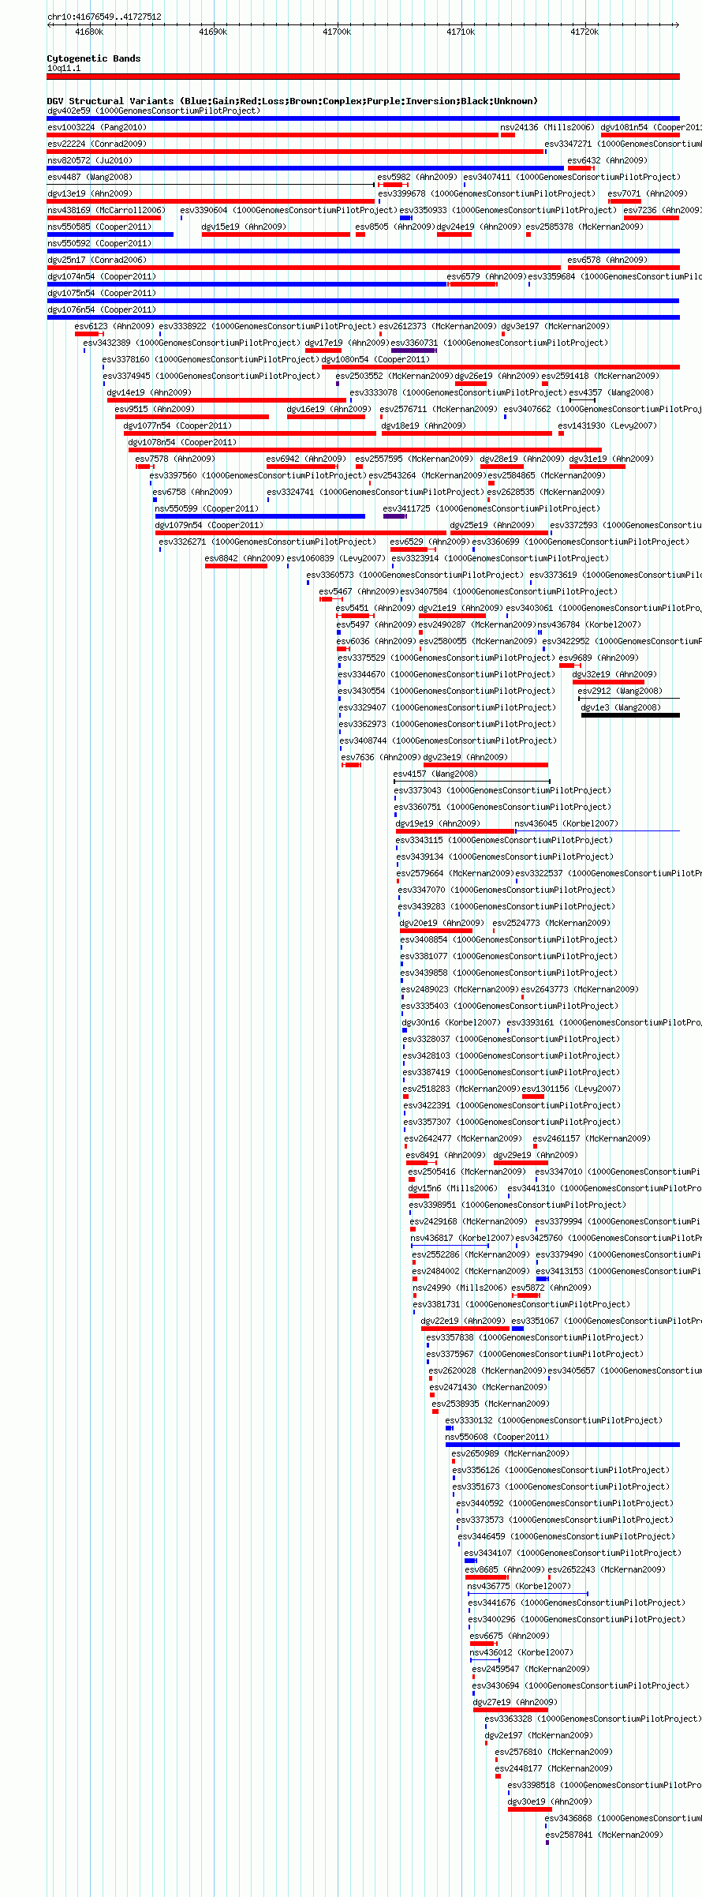Click the 41700k ruler tick label
Viewport: 702px width, 1897px height.
click(337, 32)
